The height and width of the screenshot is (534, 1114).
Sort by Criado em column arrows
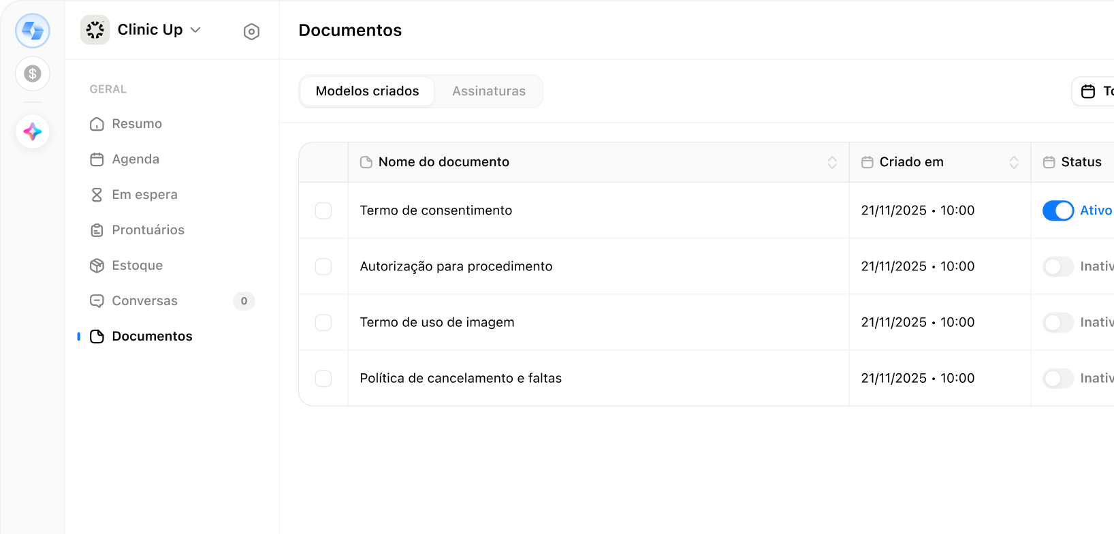1013,162
